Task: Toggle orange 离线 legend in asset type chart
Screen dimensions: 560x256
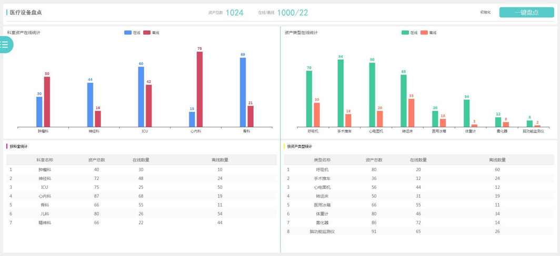Action: [x=428, y=33]
